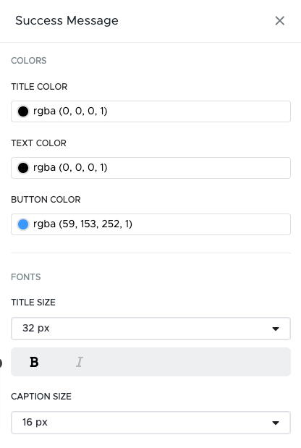This screenshot has height=448, width=301.
Task: Click the Title Size dropdown arrow
Action: [x=276, y=329]
